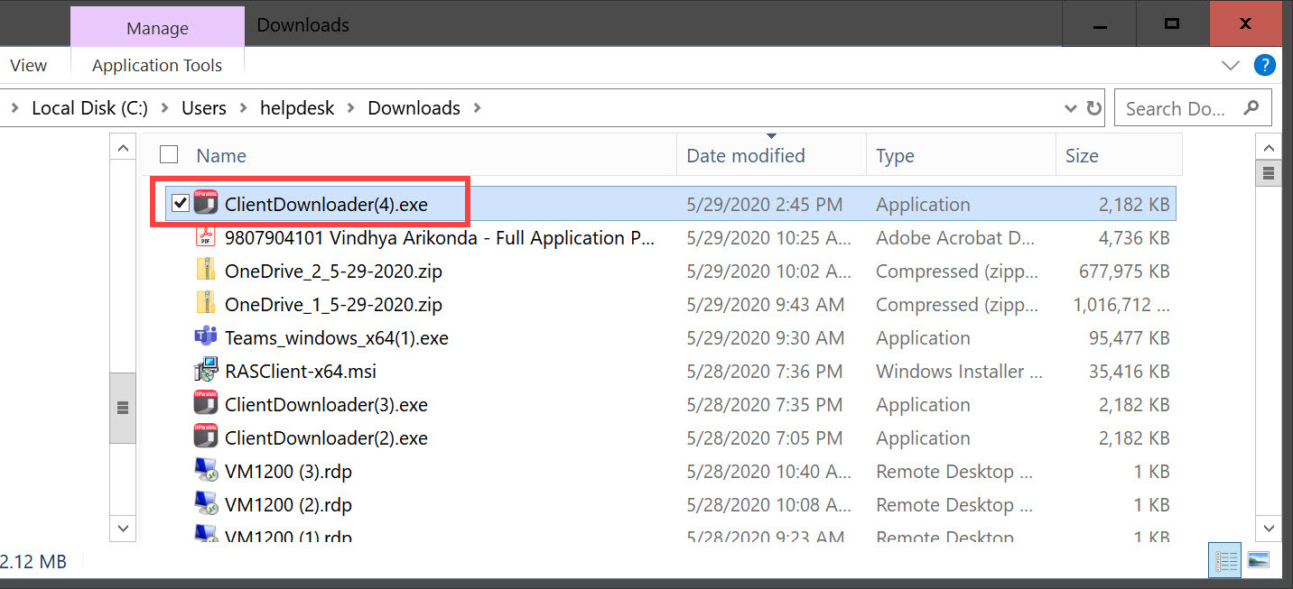This screenshot has height=589, width=1293.
Task: Select the OneDrive_2_5-29-2020.zip archive icon
Action: (x=207, y=271)
